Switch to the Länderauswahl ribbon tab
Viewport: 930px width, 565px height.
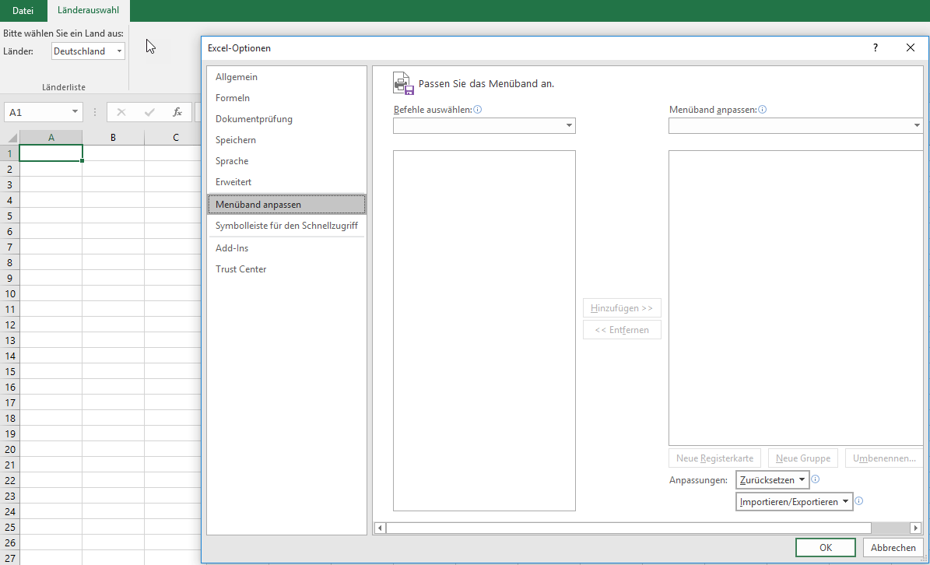click(88, 10)
